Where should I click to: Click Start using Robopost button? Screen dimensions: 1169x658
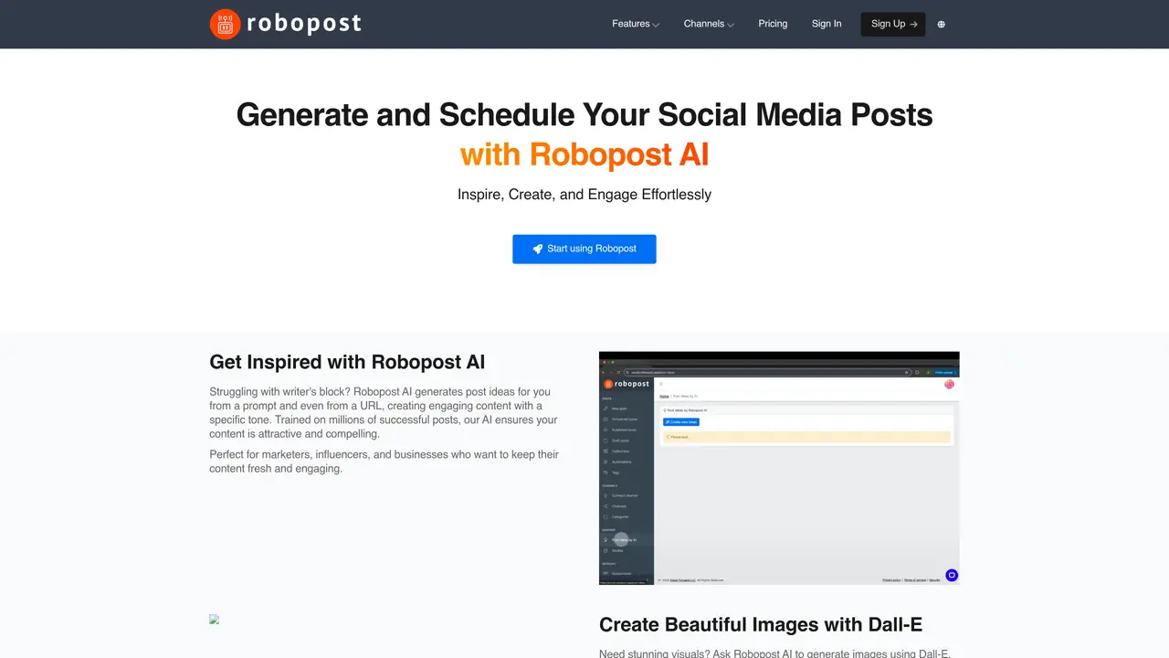584,249
